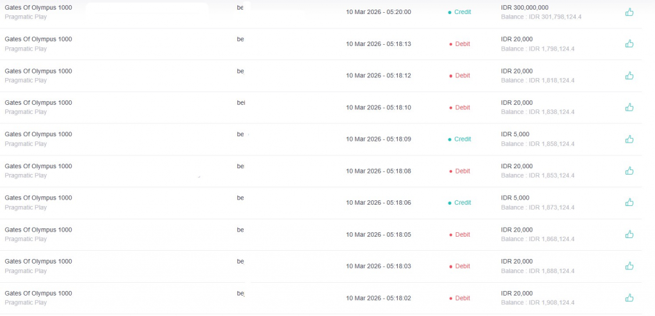Open Gates Of Olympus 1000 at 05:18:02
655x316 pixels.
(x=38, y=293)
